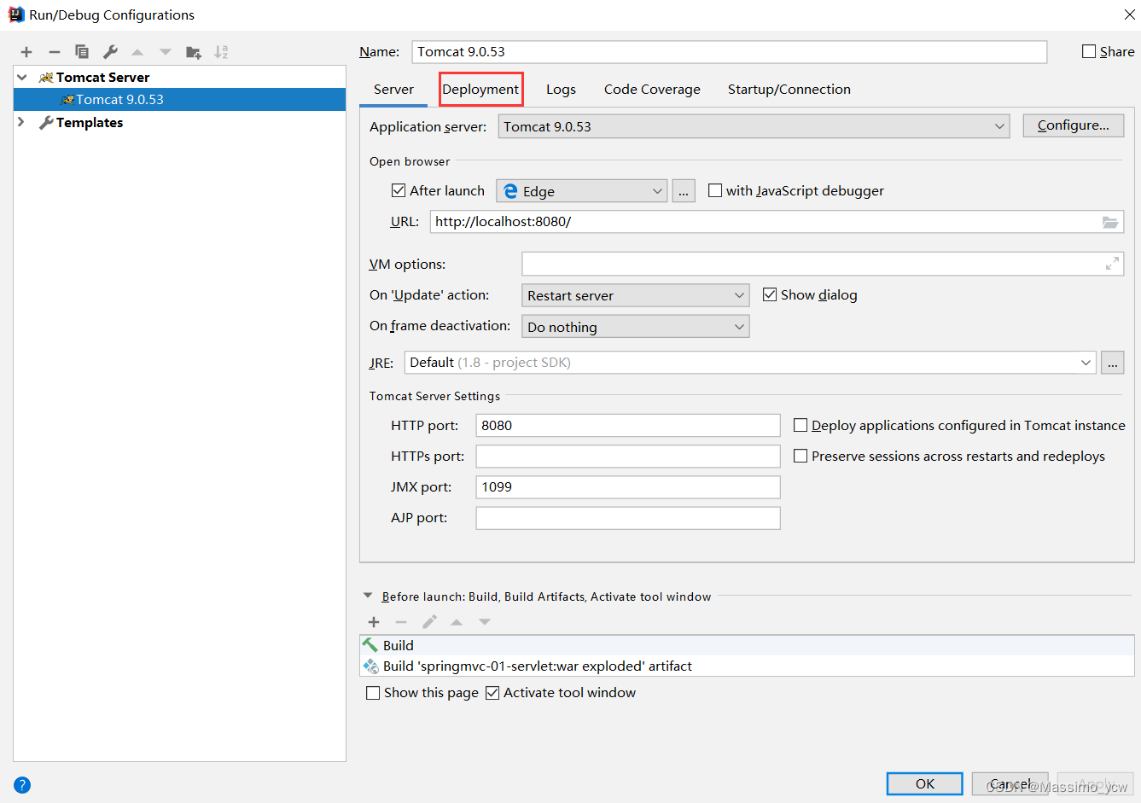The height and width of the screenshot is (803, 1141).
Task: Open the On 'Update' action dropdown
Action: (636, 295)
